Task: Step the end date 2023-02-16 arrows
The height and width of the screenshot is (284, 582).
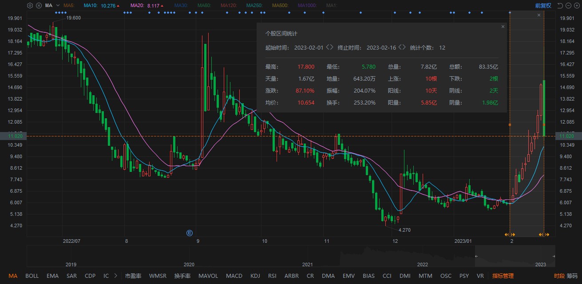Action: [402, 47]
